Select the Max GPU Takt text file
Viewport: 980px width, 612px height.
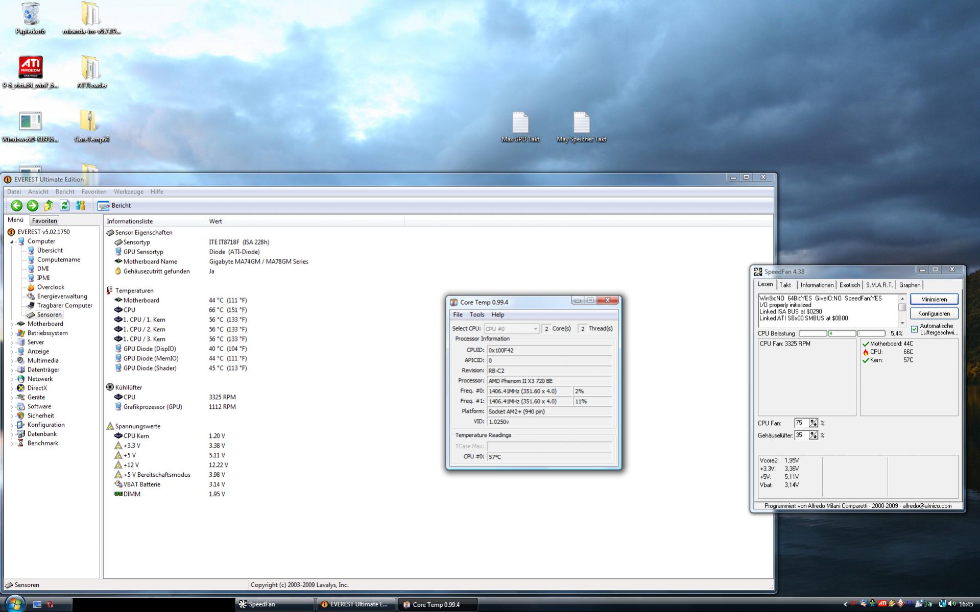520,127
